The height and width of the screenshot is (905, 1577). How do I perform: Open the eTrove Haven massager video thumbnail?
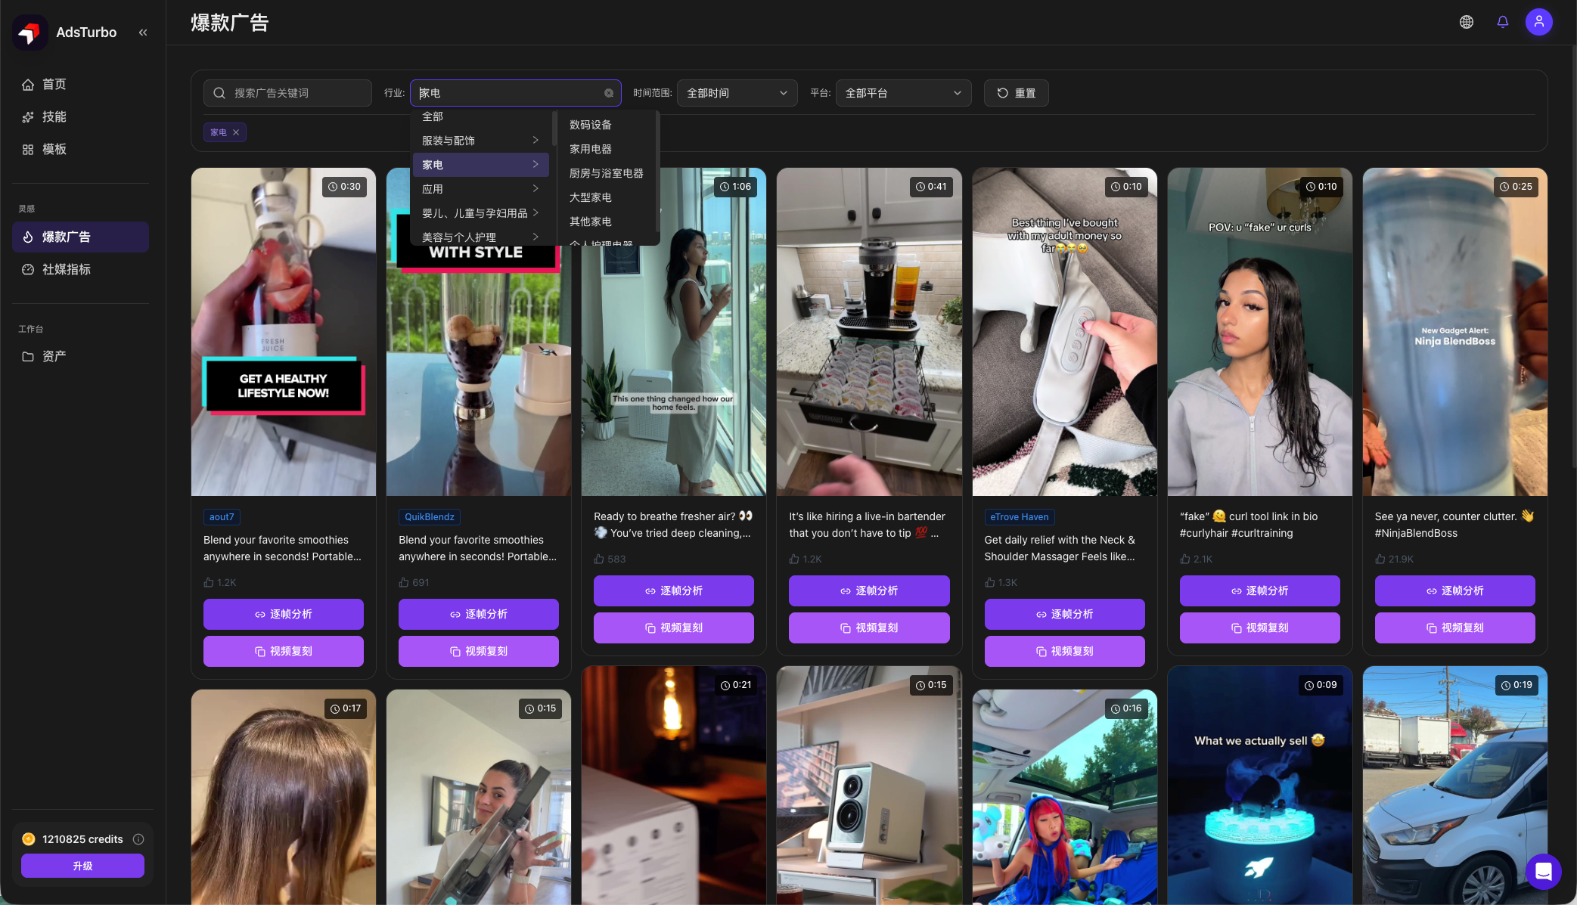click(x=1064, y=332)
